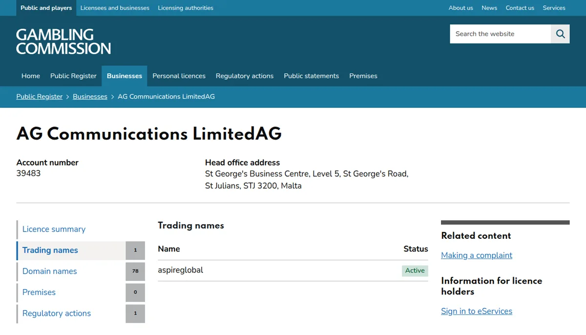Click the AG Communications LimitedAG heading
The height and width of the screenshot is (335, 586).
149,134
